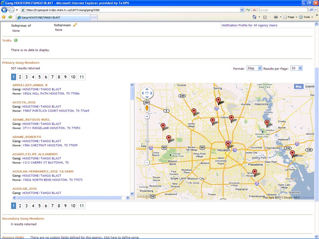
Task: Click the search magnifier button
Action: tap(311, 10)
